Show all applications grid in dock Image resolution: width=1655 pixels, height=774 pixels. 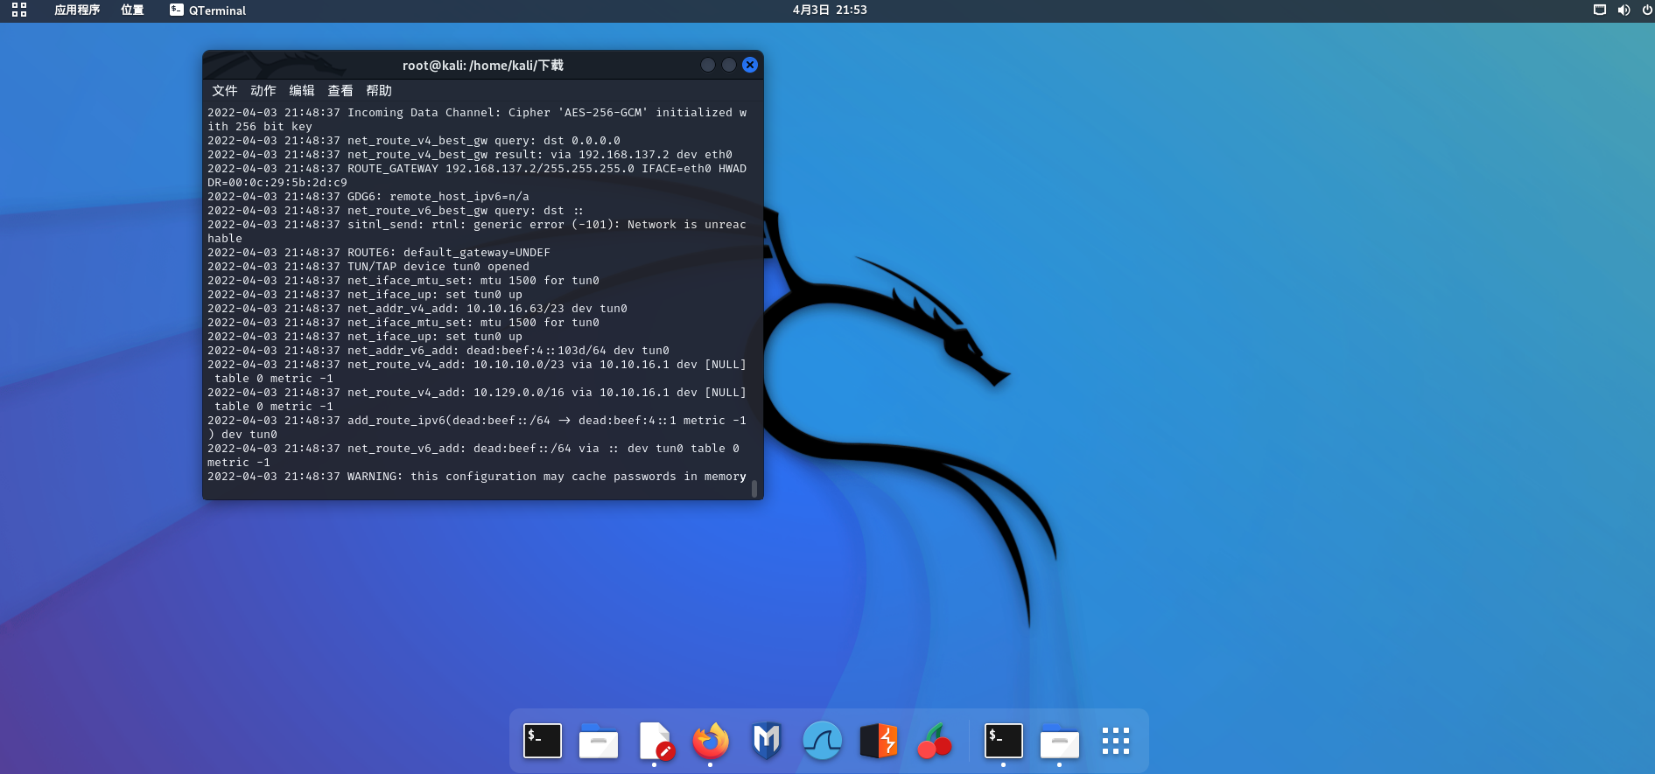(1116, 741)
